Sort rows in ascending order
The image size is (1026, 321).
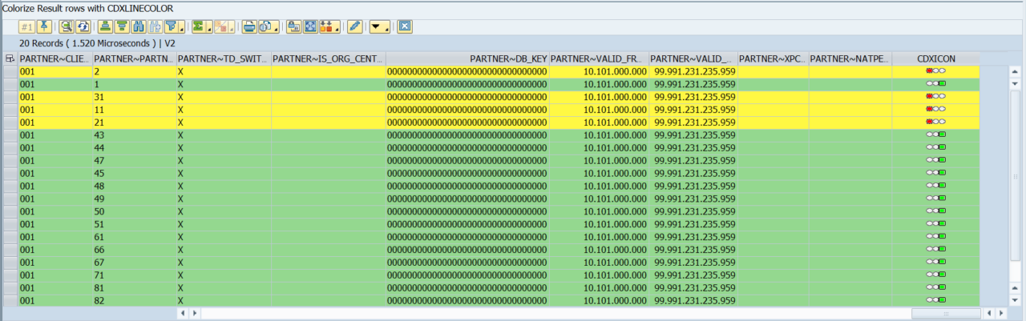point(105,26)
